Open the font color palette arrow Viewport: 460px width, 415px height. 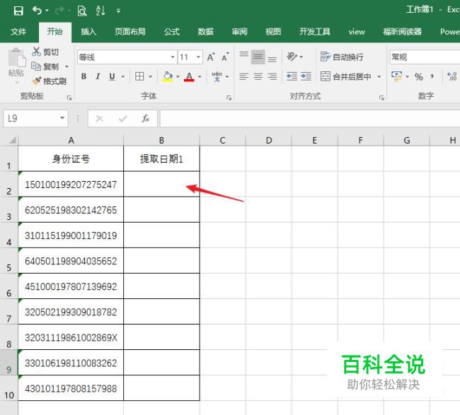[x=200, y=76]
